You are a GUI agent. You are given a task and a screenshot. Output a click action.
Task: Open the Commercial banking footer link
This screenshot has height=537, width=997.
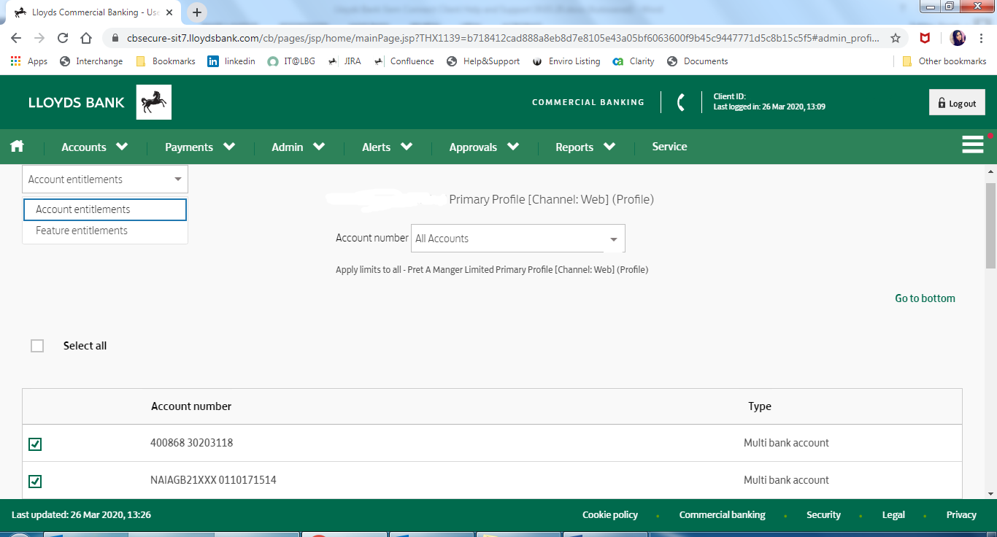point(723,515)
